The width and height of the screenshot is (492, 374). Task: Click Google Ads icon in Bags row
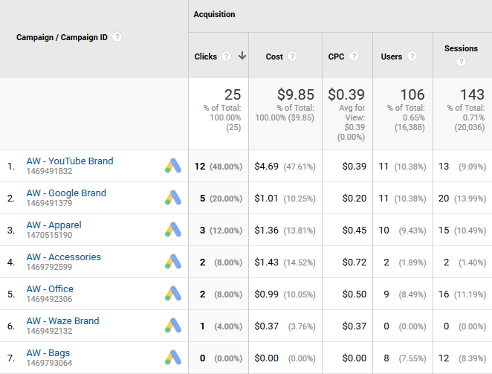pyautogui.click(x=173, y=358)
